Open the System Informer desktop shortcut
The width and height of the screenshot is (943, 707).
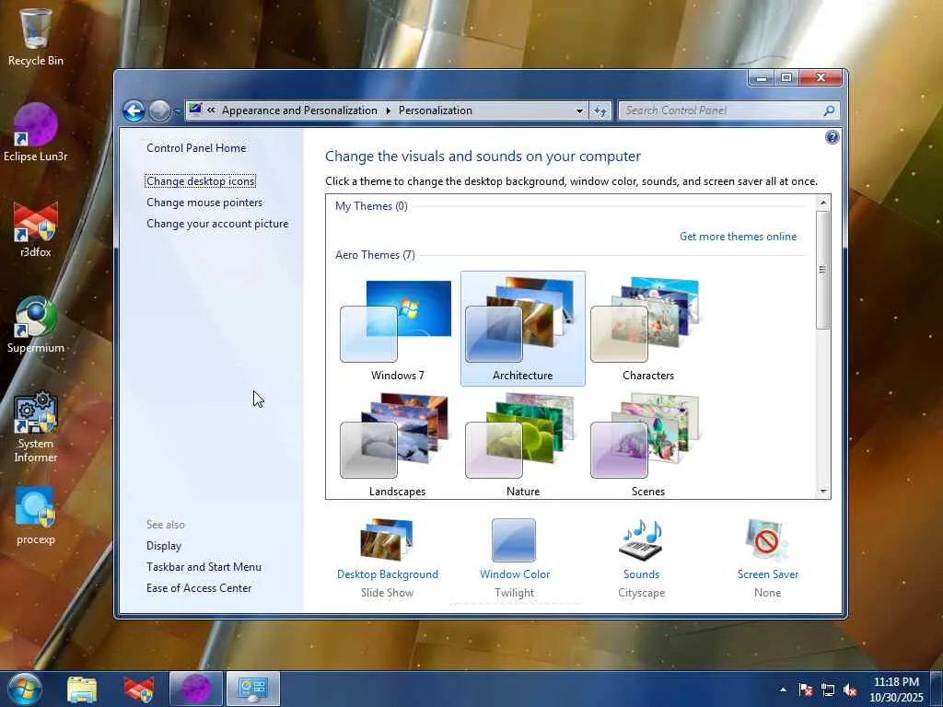coord(36,427)
